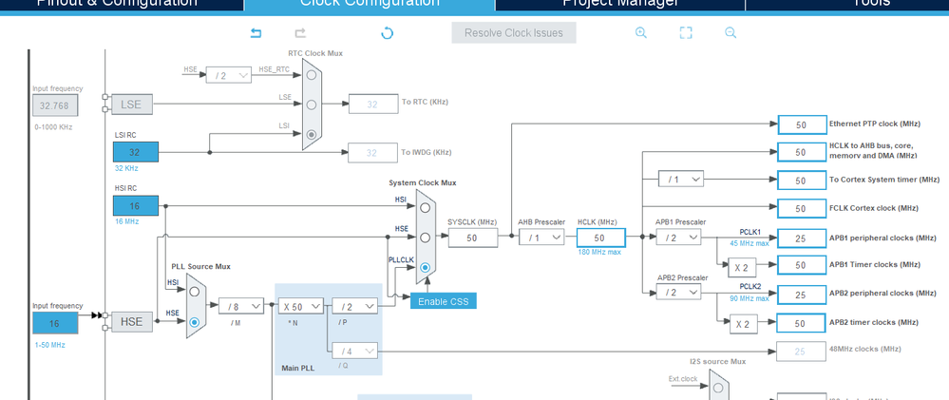Open the PLL X 50 multiplier dropdown
Image resolution: width=949 pixels, height=400 pixels.
[300, 306]
